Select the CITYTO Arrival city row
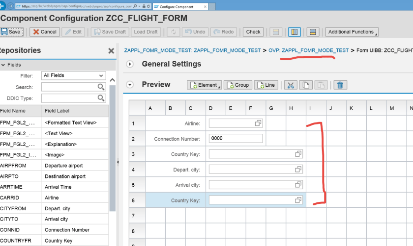Viewport: 413px width, 246px height. point(54,219)
